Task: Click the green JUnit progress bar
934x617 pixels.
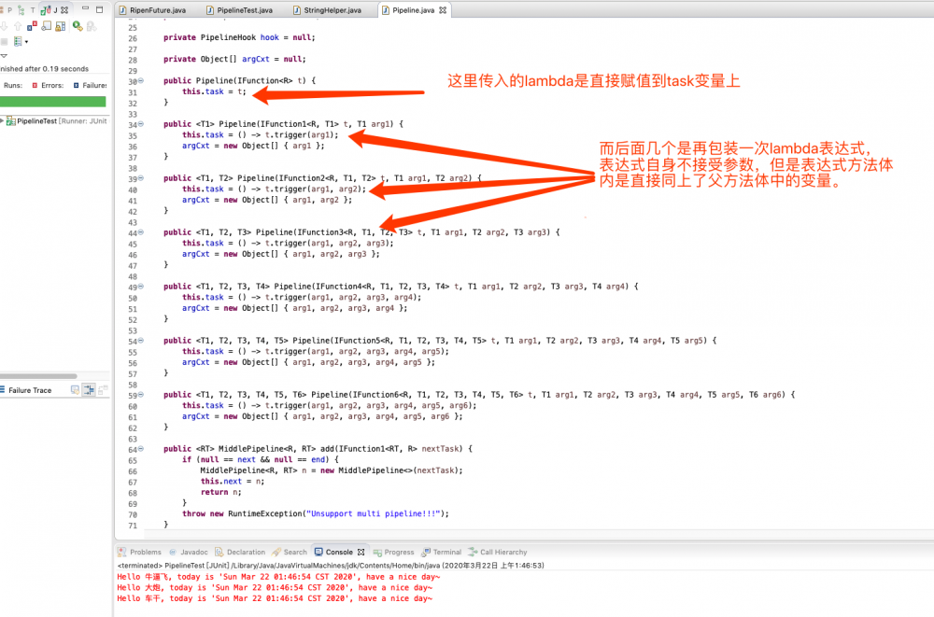Action: click(x=53, y=102)
